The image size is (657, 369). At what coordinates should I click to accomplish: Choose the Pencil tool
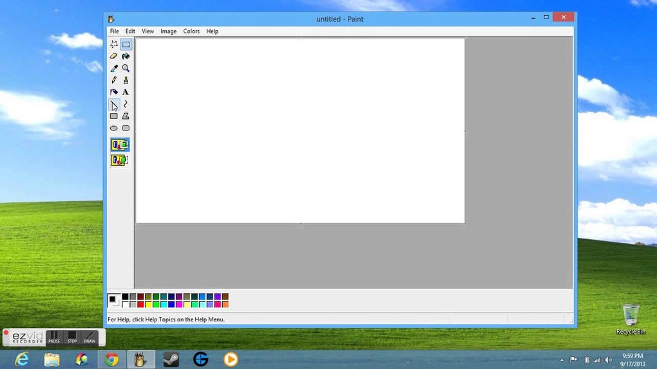pyautogui.click(x=113, y=80)
